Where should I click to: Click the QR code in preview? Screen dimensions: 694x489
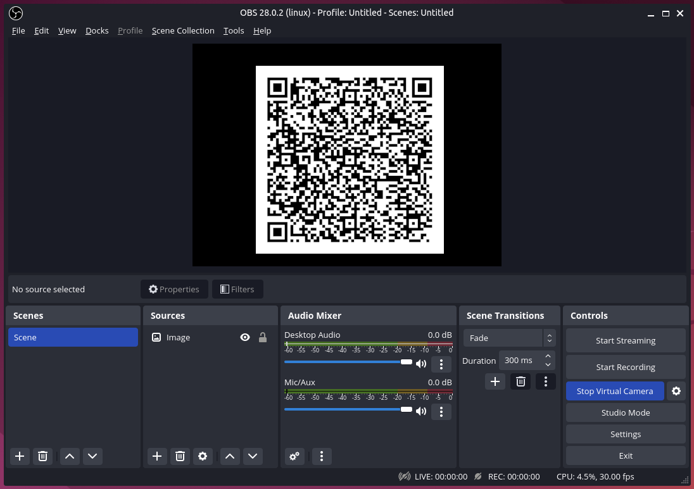350,159
